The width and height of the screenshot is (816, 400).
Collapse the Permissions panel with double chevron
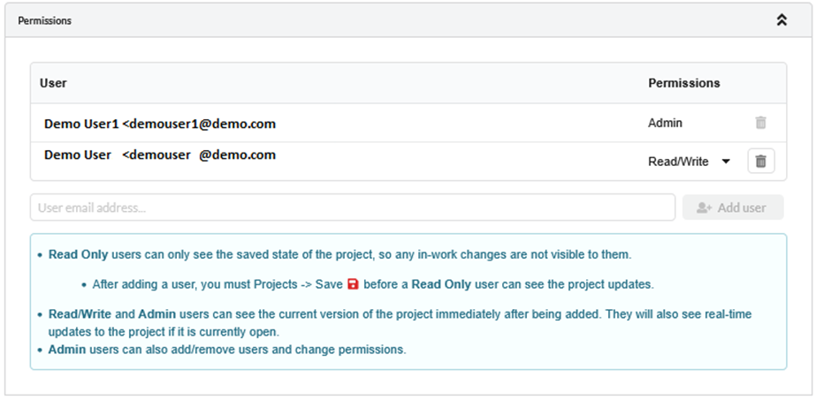782,20
